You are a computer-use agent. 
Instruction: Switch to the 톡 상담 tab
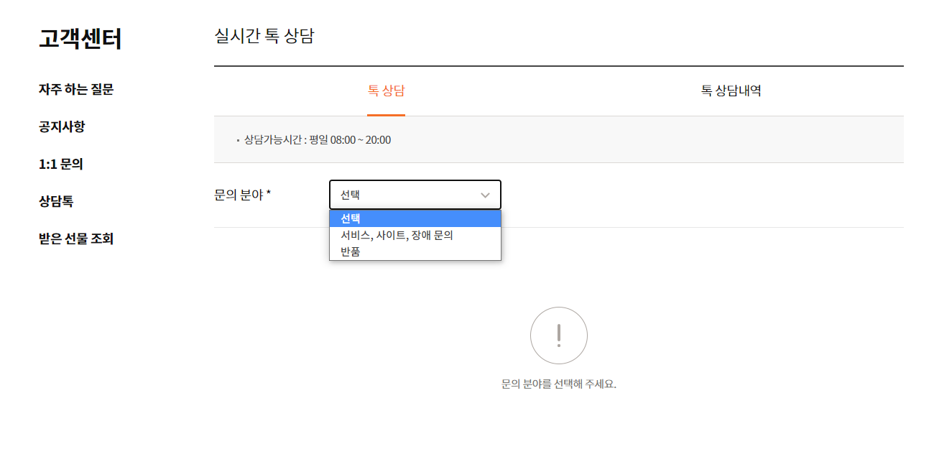[386, 91]
